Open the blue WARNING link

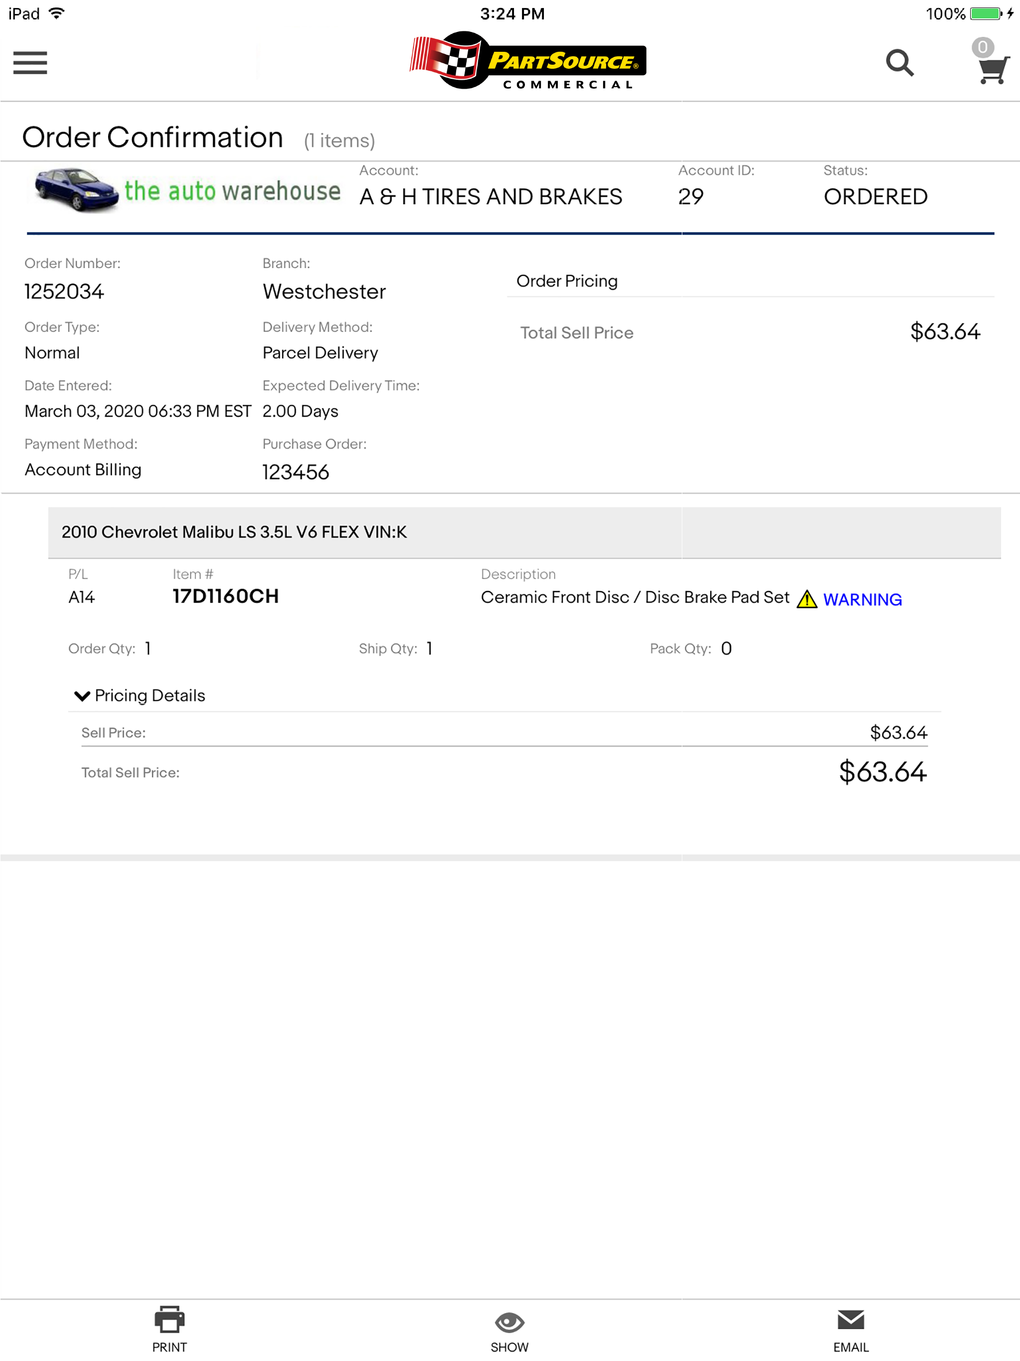click(x=863, y=599)
